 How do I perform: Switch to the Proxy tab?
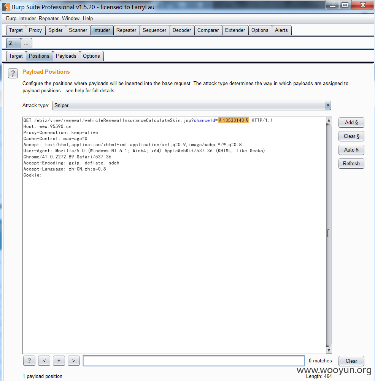click(x=35, y=30)
